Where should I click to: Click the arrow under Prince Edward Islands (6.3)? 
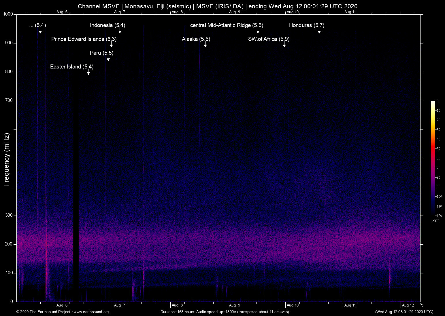[x=112, y=44]
